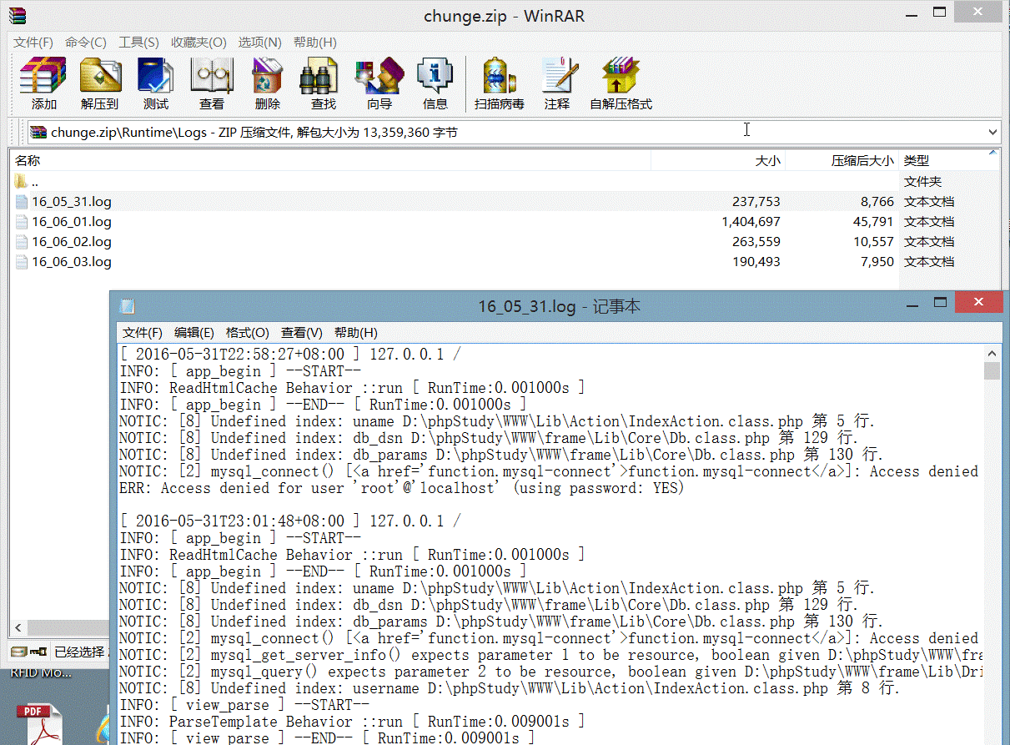Open Notepad 格式(O) menu
Screen dimensions: 1010x745
click(x=248, y=332)
